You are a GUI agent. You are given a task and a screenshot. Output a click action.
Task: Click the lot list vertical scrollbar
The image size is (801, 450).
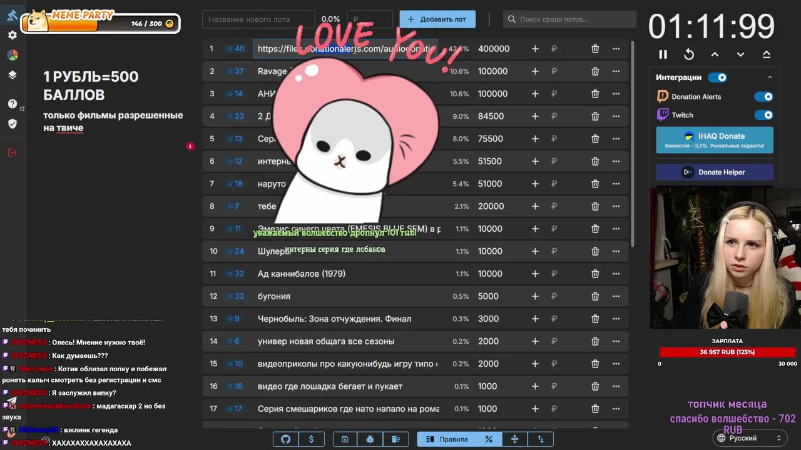633,144
